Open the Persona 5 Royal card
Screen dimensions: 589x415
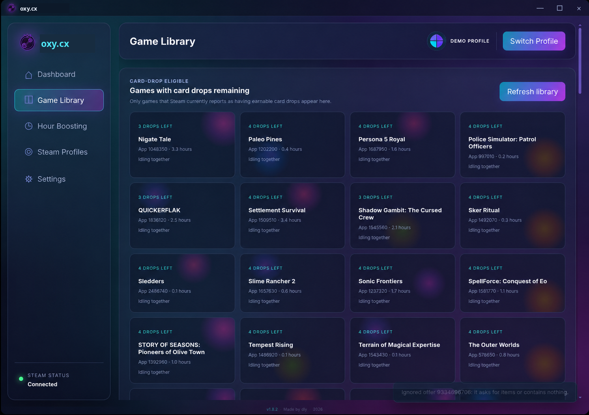point(402,145)
